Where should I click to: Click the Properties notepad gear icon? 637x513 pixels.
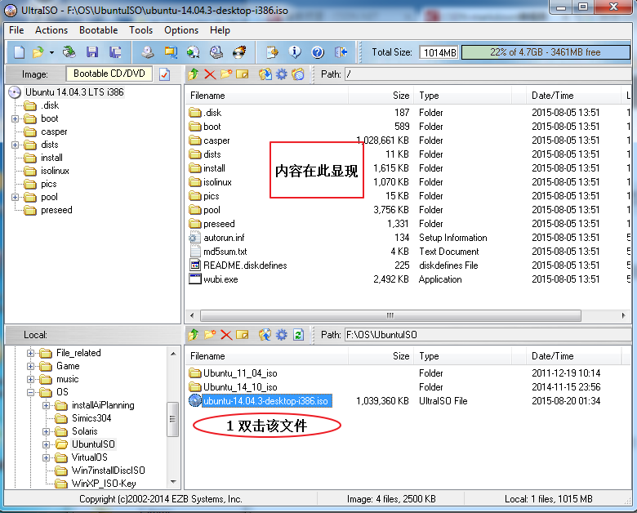coord(272,52)
